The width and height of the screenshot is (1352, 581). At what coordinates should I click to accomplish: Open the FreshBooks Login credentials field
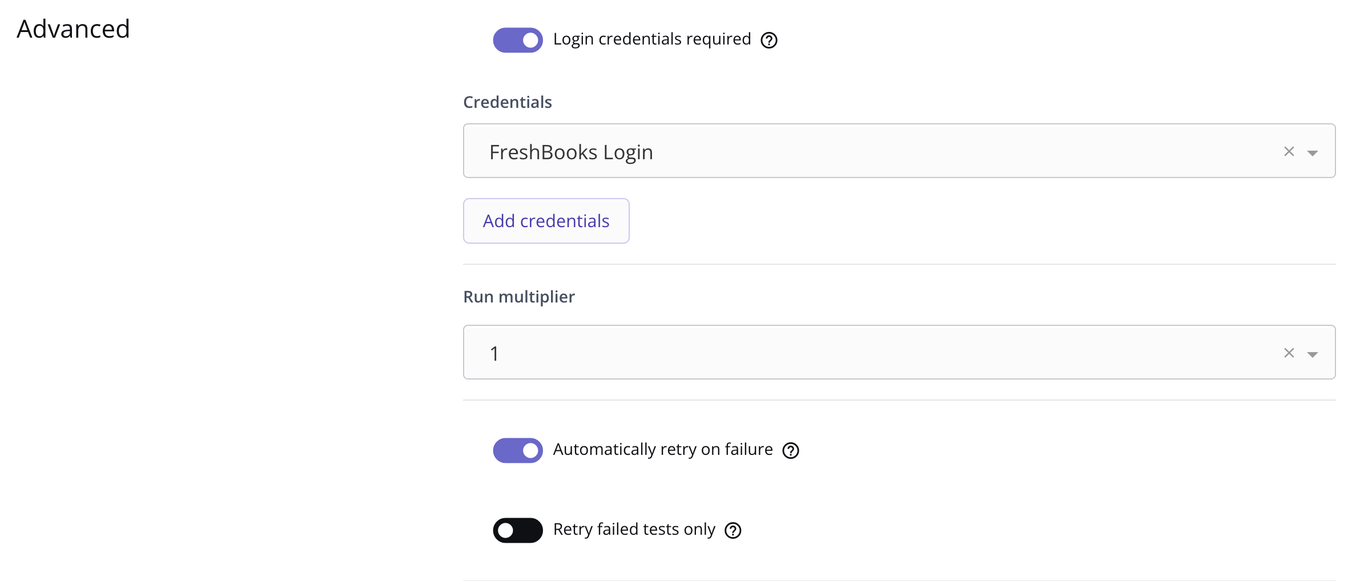click(899, 151)
